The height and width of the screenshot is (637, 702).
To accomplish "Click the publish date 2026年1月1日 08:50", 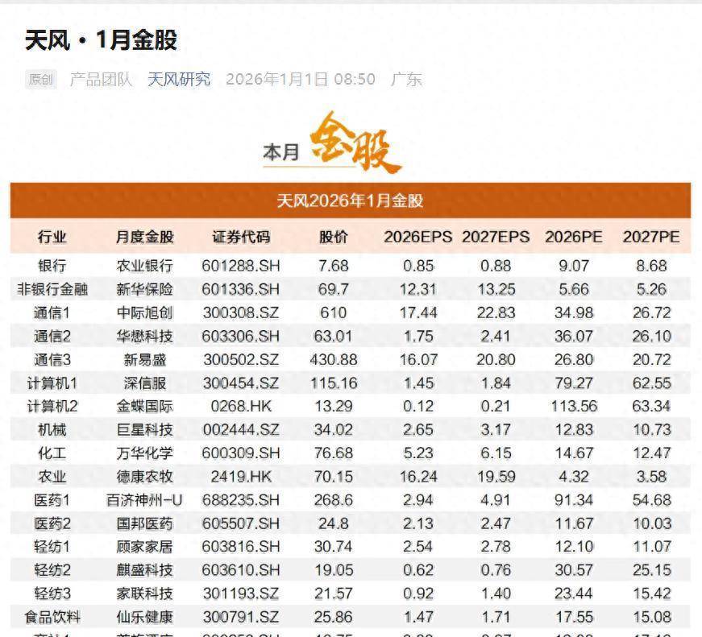I will click(x=300, y=79).
